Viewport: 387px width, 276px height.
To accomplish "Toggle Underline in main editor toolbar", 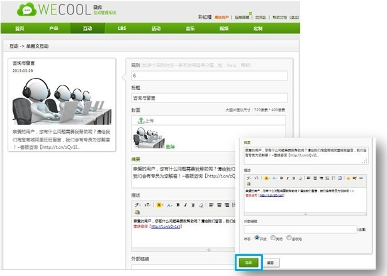I will coord(193,205).
